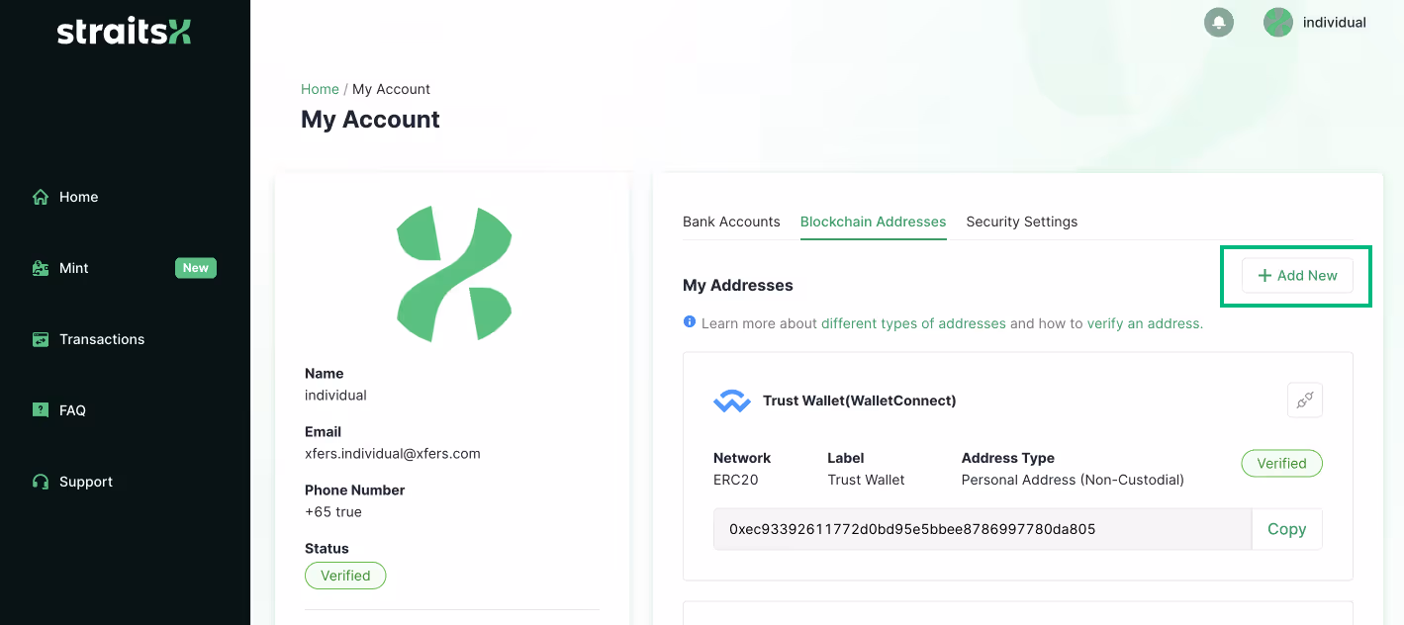The height and width of the screenshot is (625, 1404).
Task: Click the Trust Wallet(WalletConnect) title
Action: 860,401
